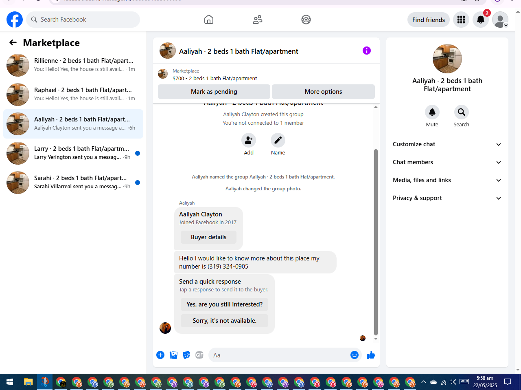Open conversation information purple icon
The width and height of the screenshot is (521, 390).
[367, 51]
